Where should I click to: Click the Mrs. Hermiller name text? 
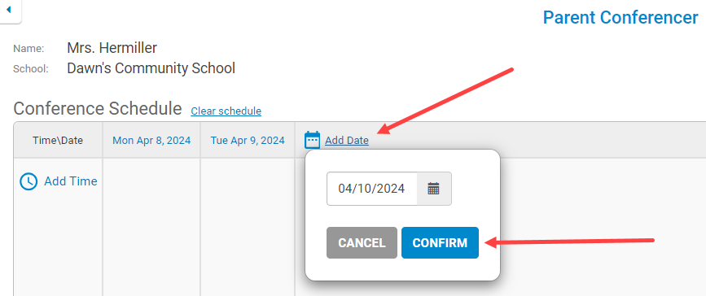point(112,47)
